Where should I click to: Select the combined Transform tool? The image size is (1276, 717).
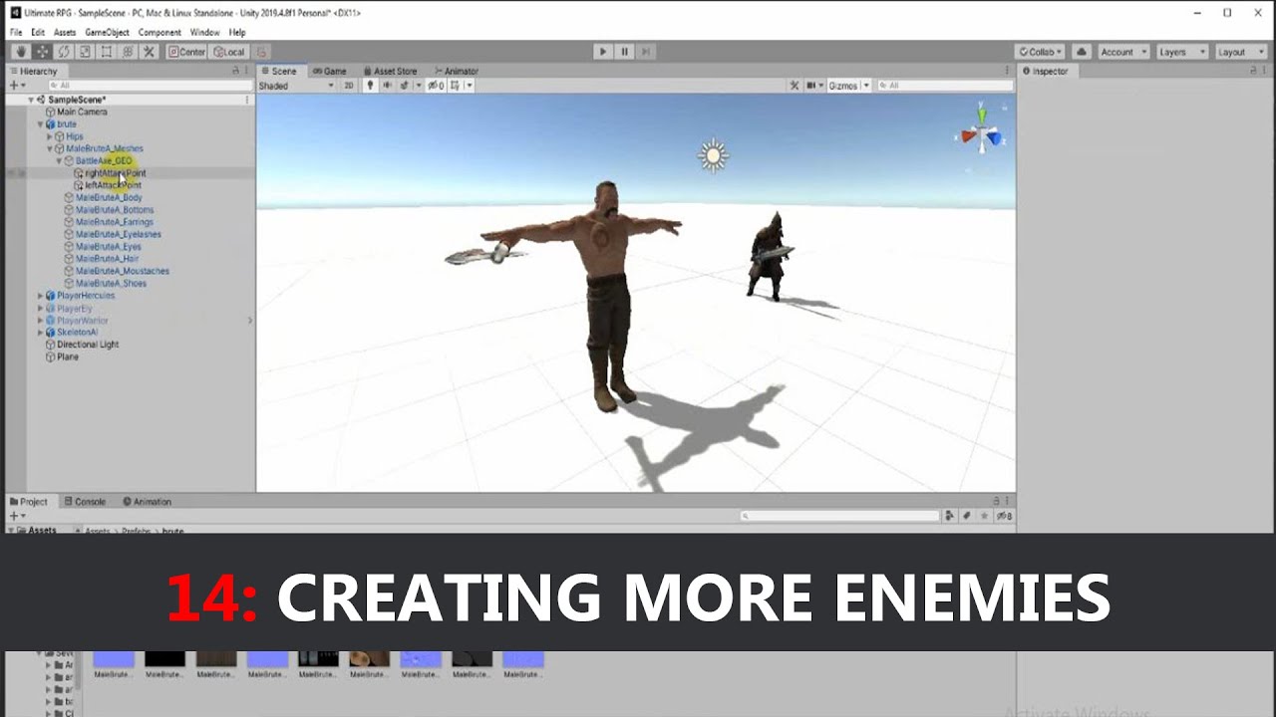pyautogui.click(x=128, y=52)
